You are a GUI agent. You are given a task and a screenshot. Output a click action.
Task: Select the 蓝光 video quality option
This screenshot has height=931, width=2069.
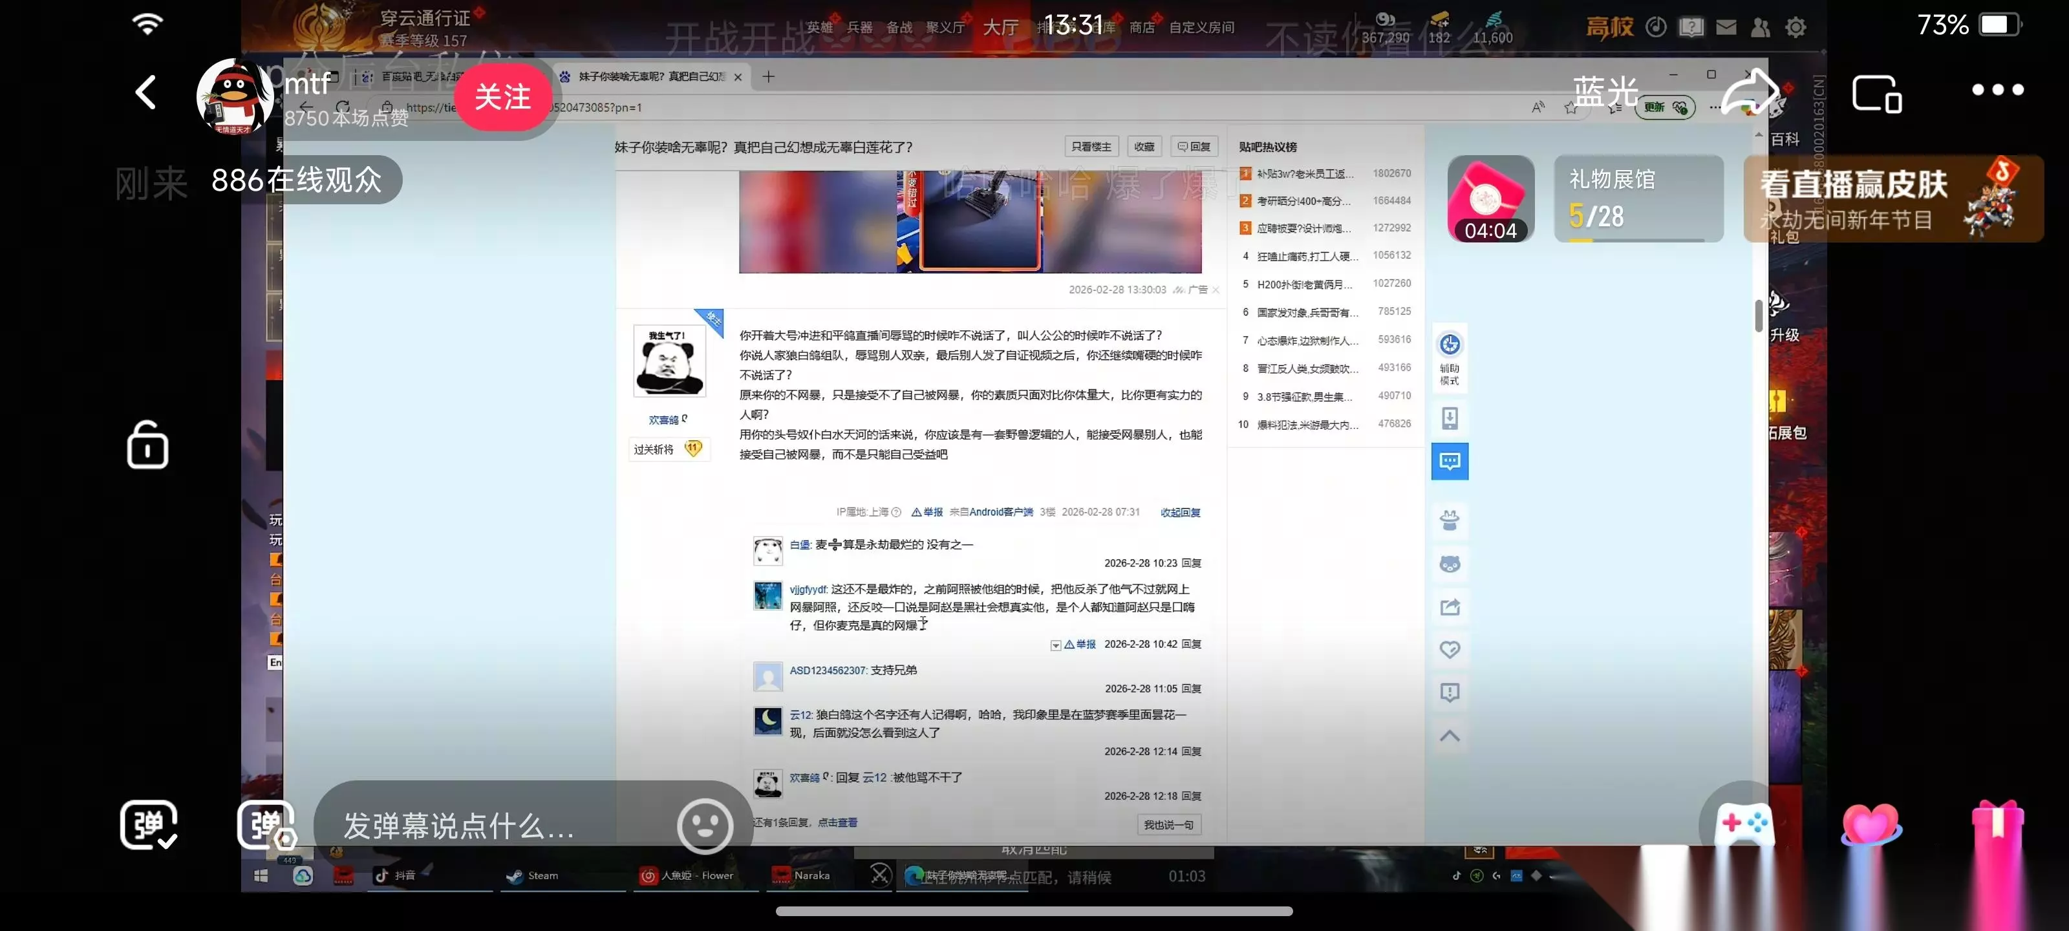click(1605, 92)
